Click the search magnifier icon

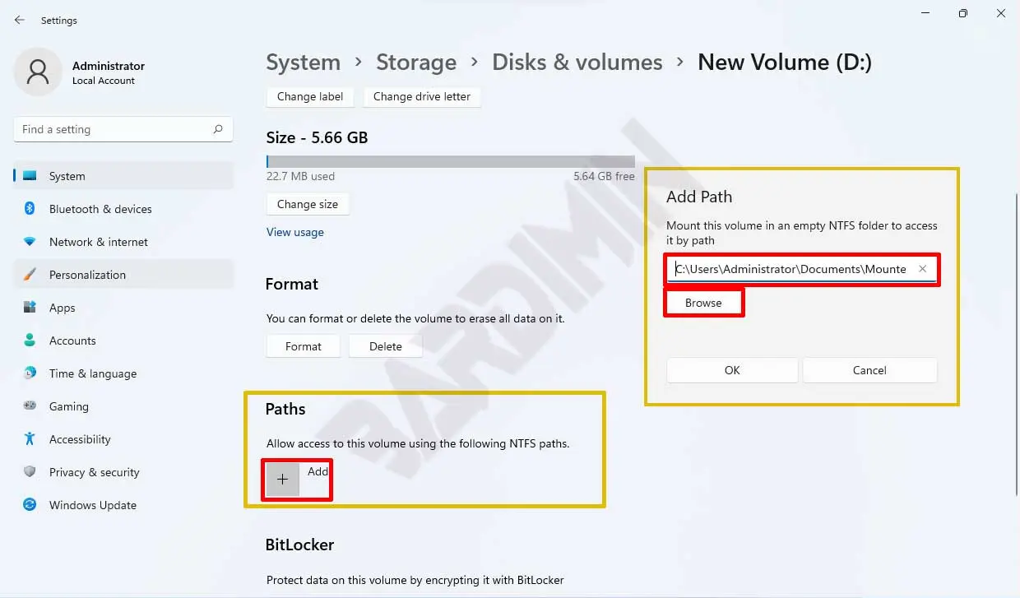coord(218,129)
